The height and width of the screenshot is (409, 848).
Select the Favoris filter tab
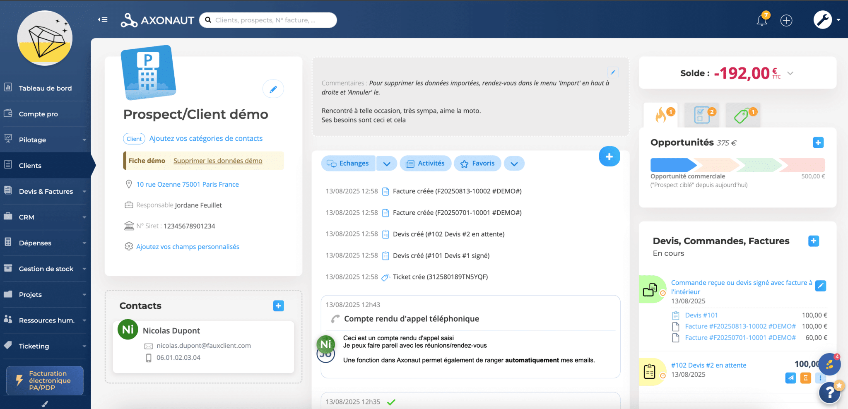point(477,164)
